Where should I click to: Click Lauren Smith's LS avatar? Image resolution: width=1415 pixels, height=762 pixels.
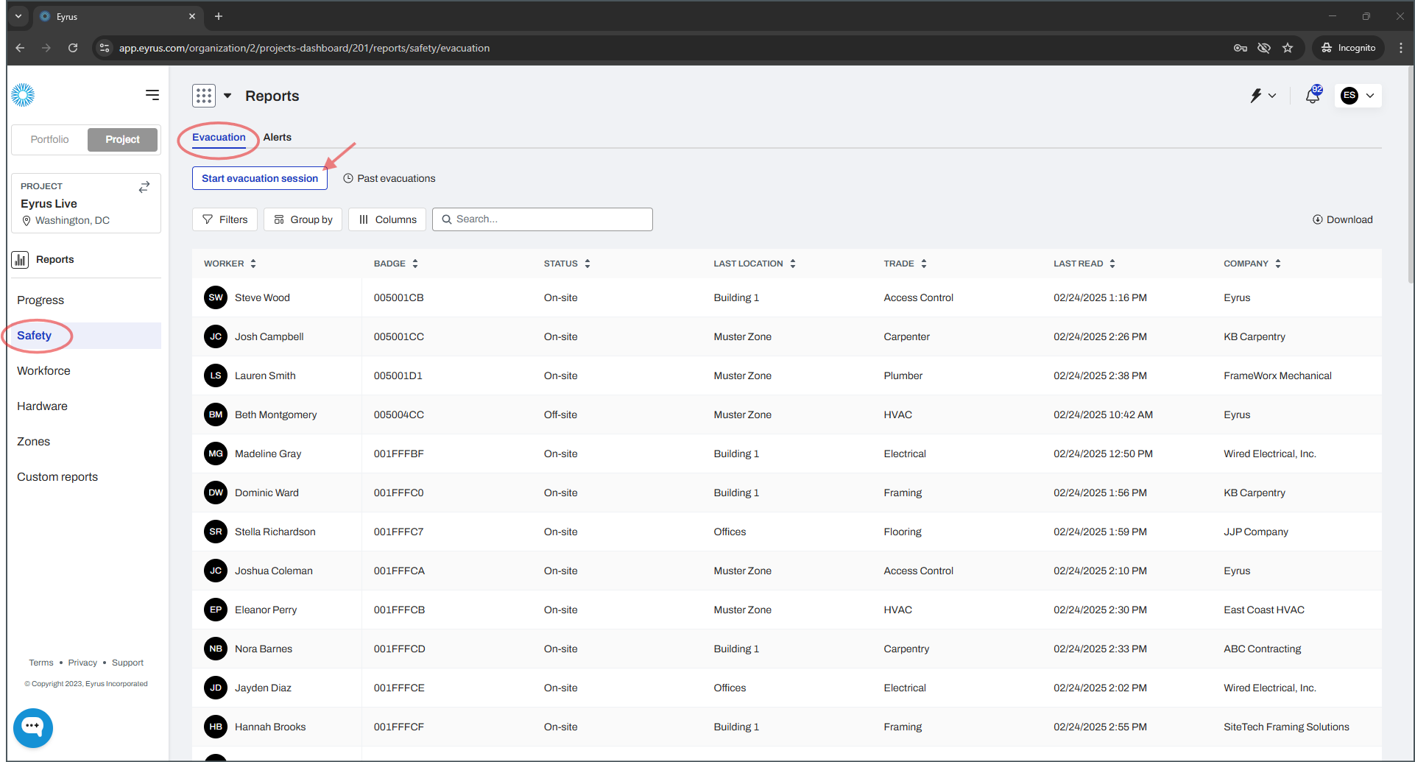tap(216, 375)
